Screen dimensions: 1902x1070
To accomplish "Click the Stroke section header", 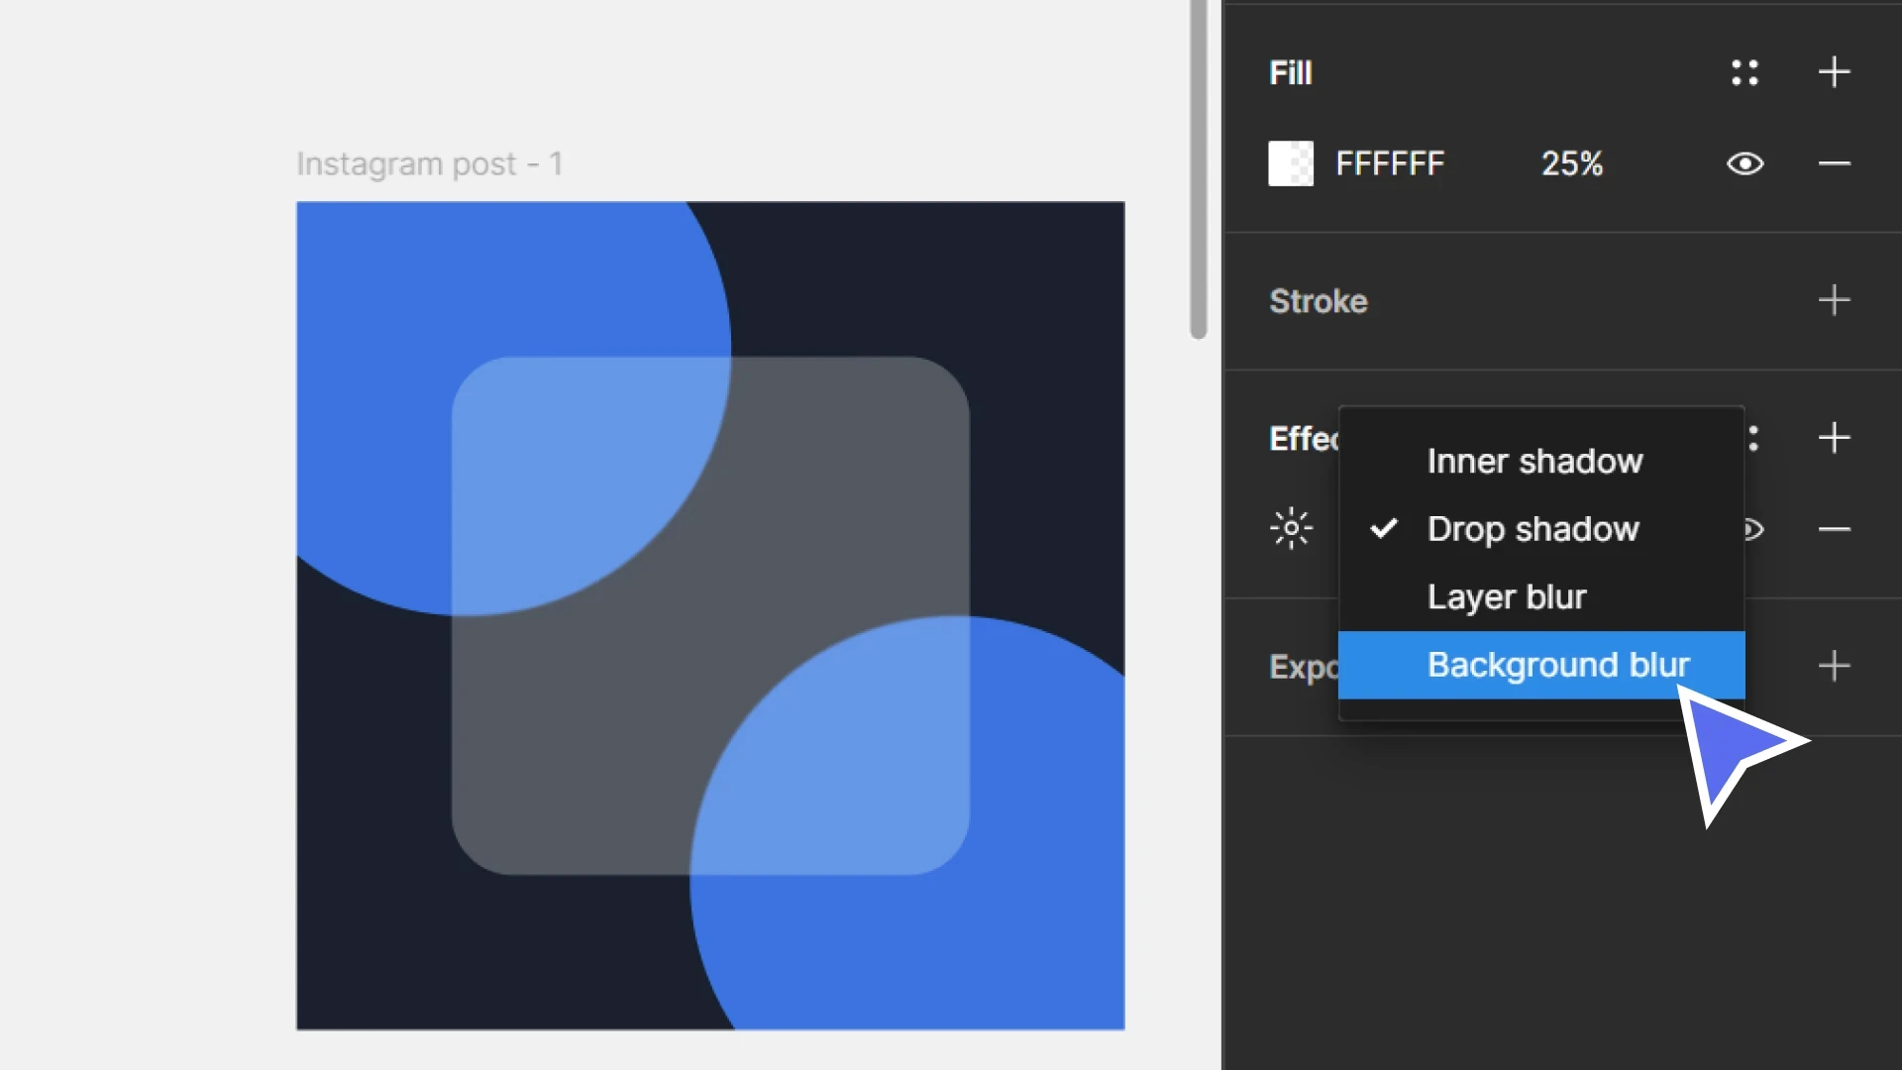I will pyautogui.click(x=1318, y=300).
